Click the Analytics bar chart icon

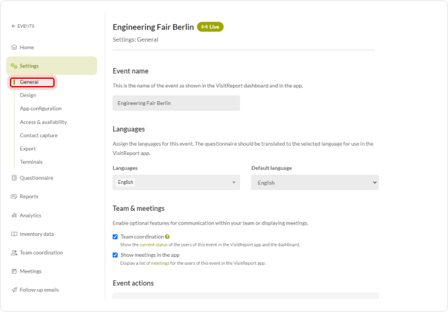[x=14, y=215]
